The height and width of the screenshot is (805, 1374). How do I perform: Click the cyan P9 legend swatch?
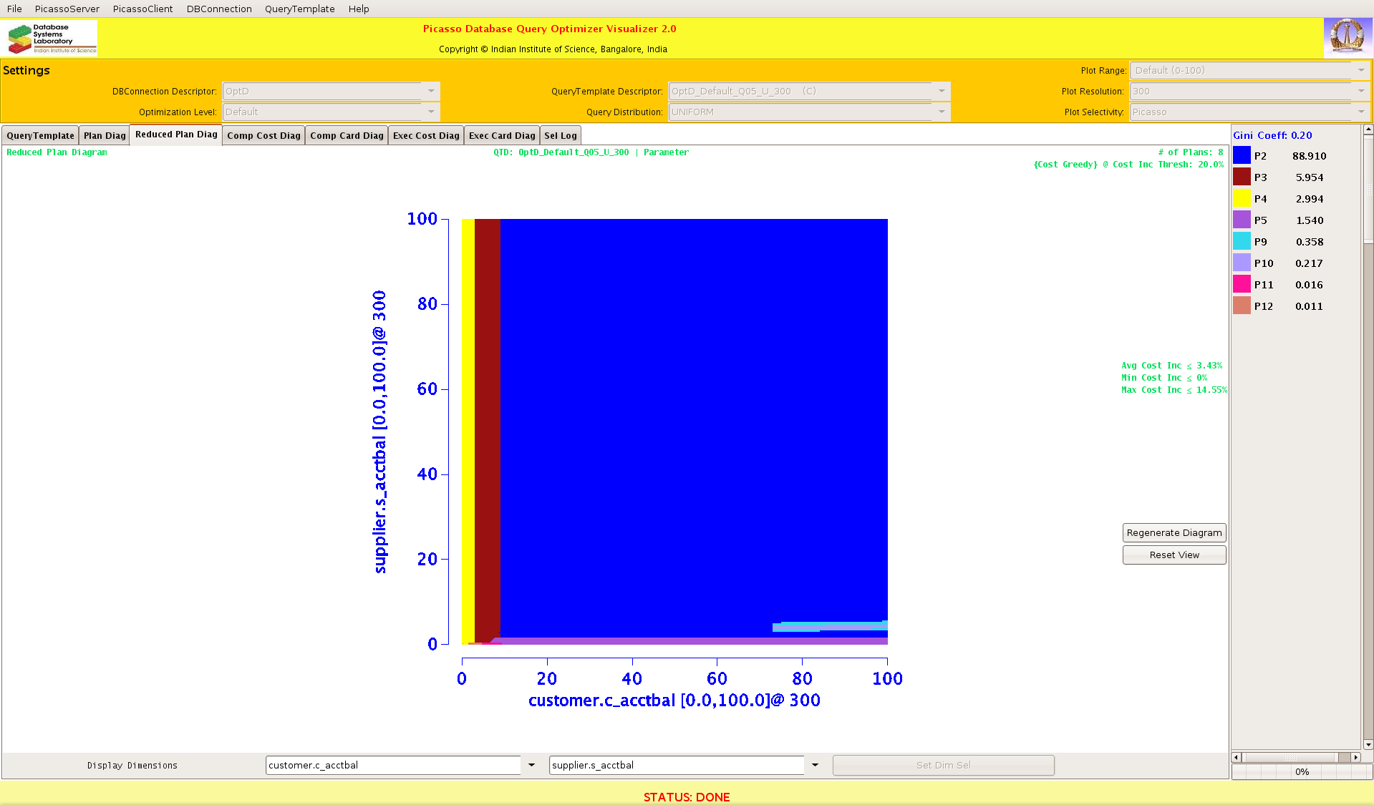pyautogui.click(x=1242, y=242)
